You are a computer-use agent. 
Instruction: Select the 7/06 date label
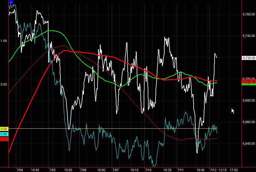coord(83,170)
